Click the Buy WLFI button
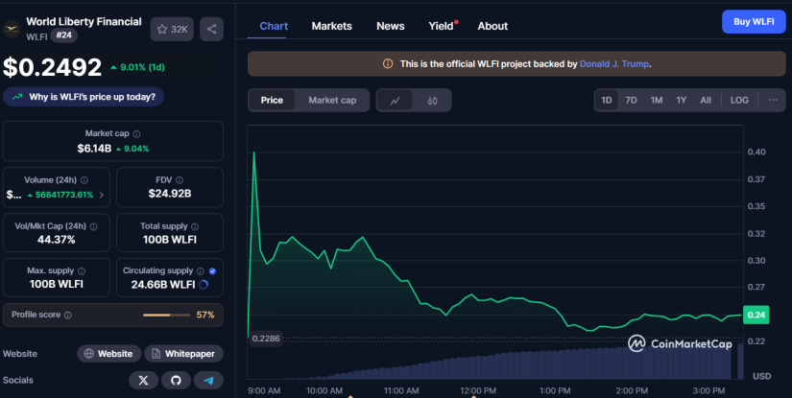The width and height of the screenshot is (792, 398). [x=754, y=22]
